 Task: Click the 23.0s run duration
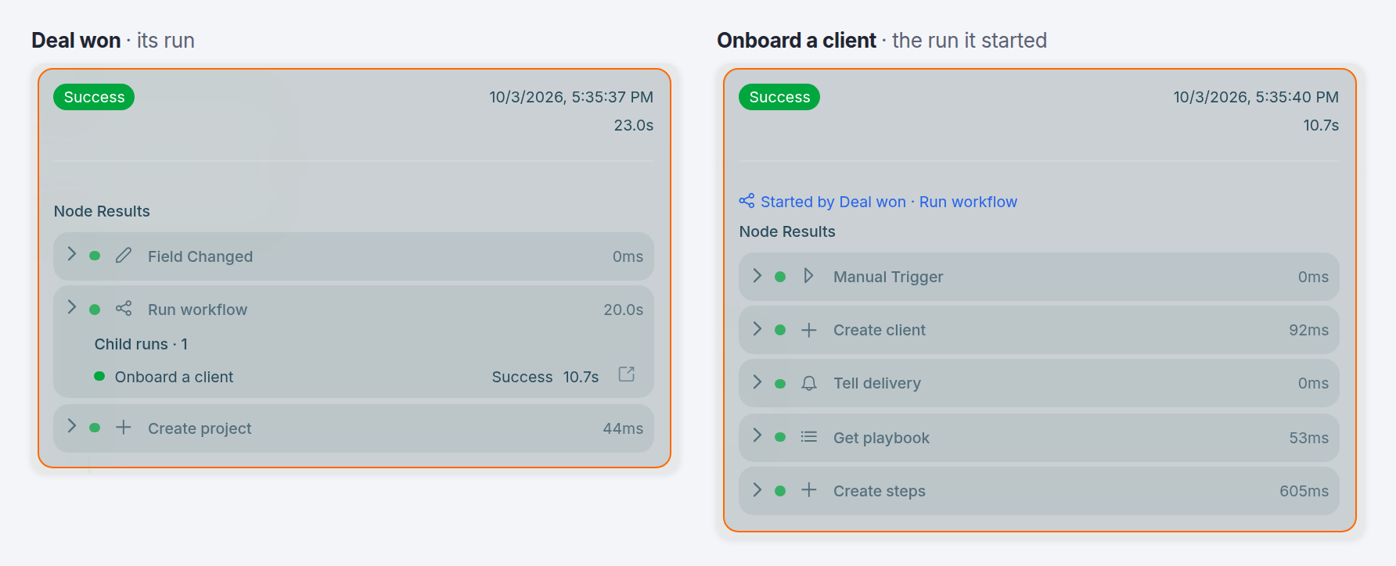tap(634, 125)
